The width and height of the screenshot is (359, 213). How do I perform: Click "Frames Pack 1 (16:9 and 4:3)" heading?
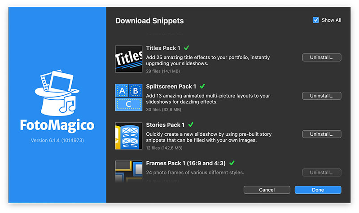click(x=186, y=163)
